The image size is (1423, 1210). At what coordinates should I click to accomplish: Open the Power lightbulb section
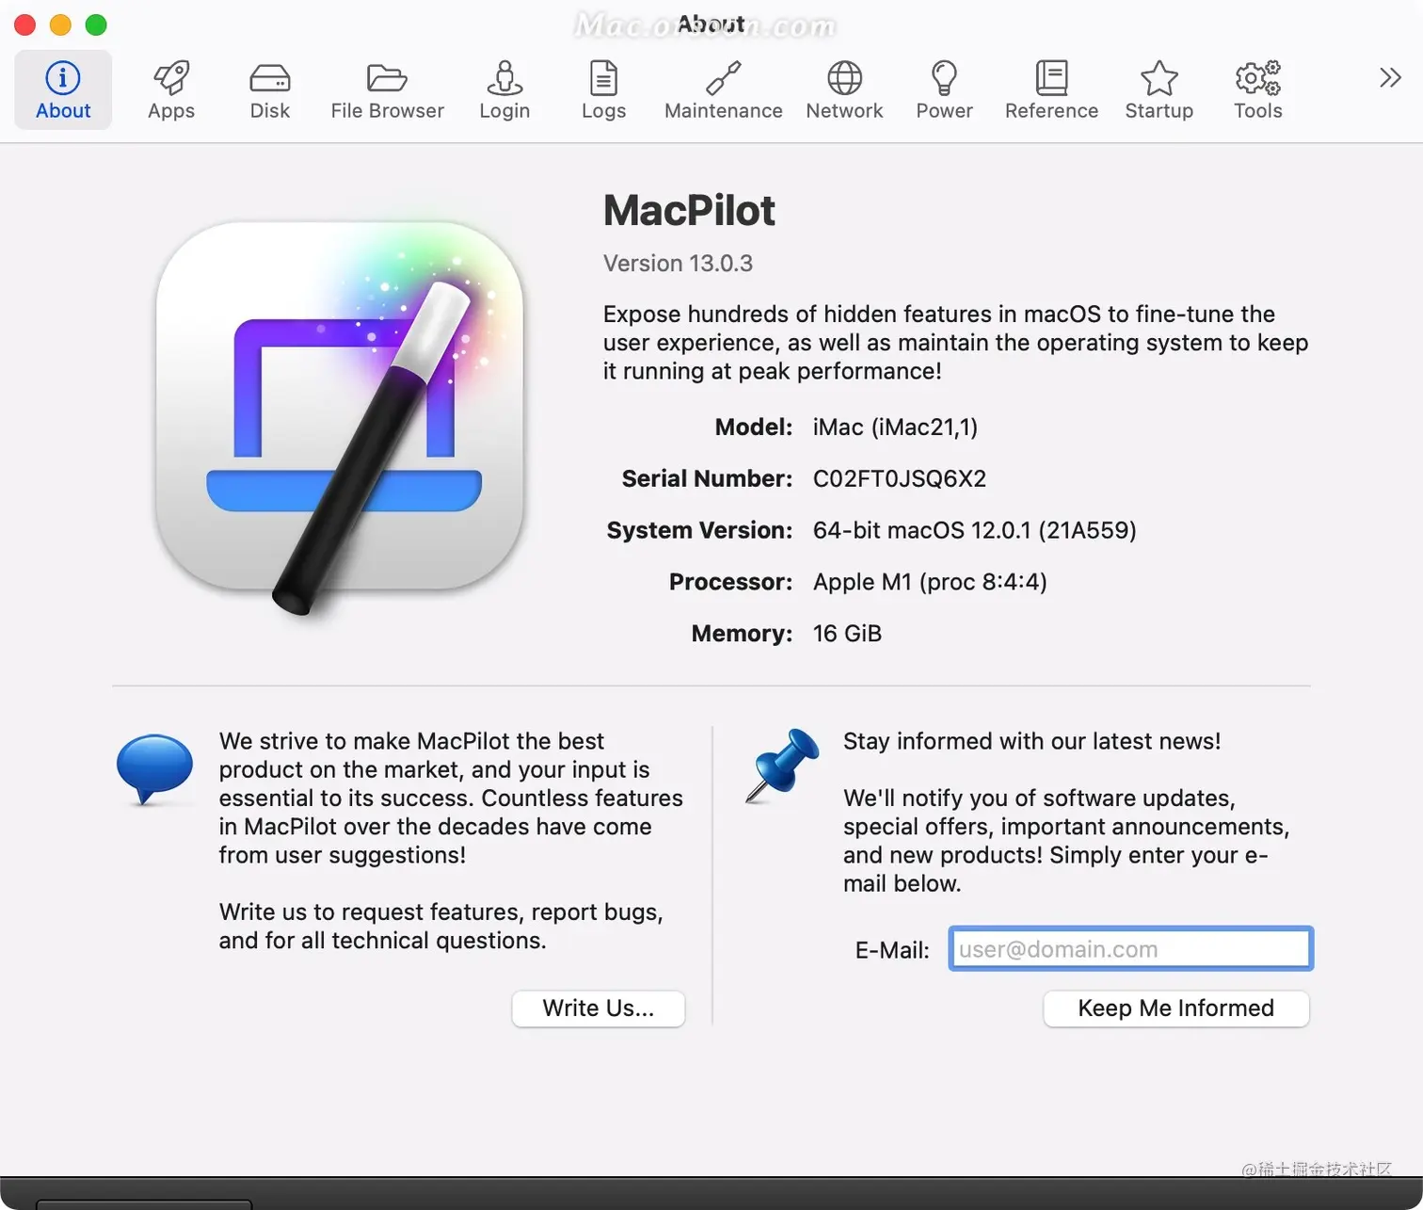click(x=944, y=90)
